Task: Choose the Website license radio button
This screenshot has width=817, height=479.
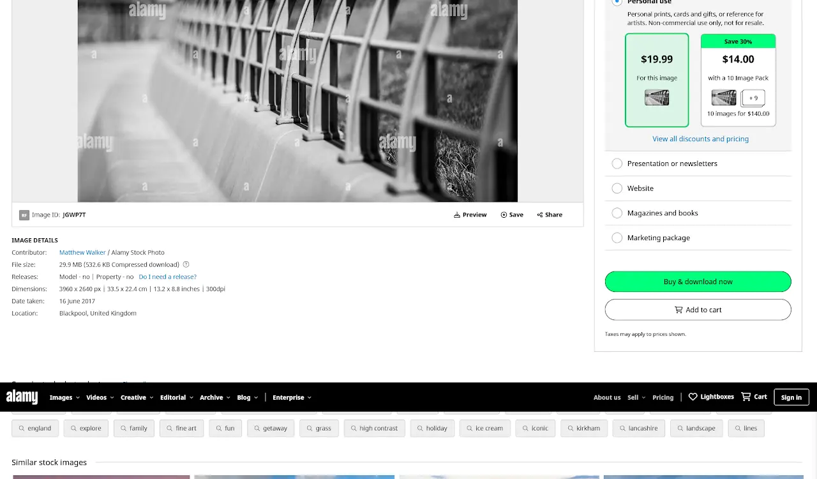Action: click(x=617, y=188)
